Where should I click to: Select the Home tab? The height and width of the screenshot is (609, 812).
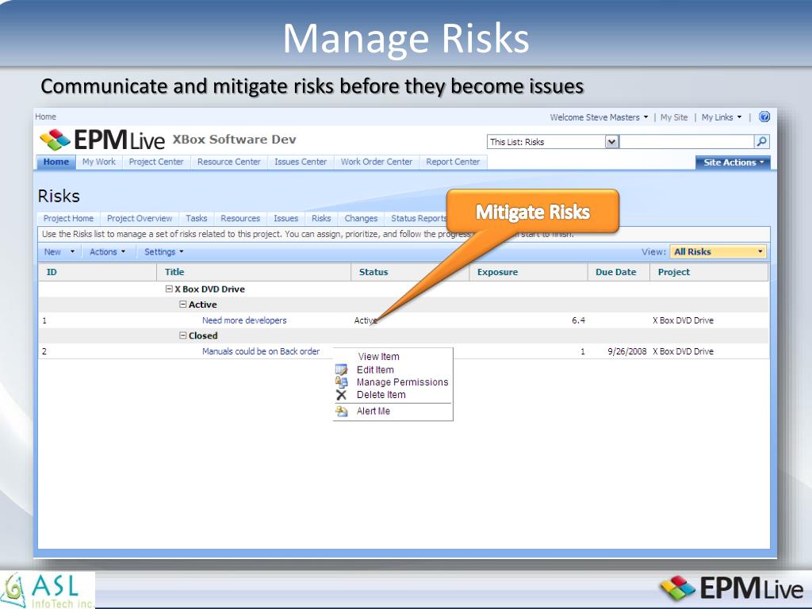point(56,162)
